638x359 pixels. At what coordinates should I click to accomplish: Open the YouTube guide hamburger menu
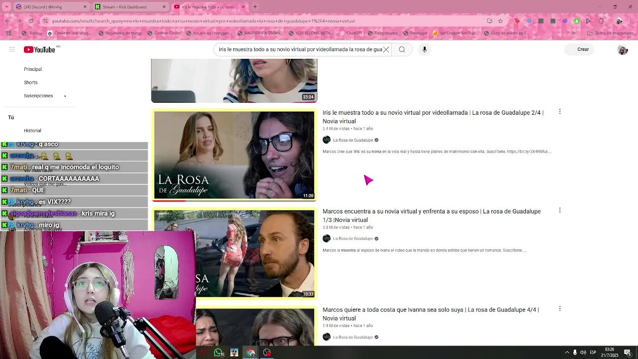click(12, 49)
